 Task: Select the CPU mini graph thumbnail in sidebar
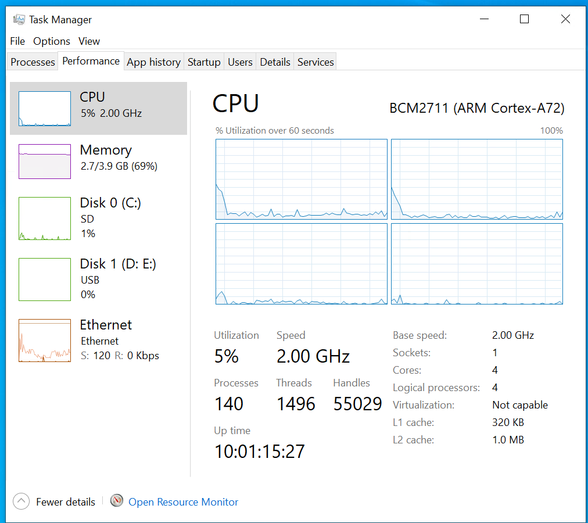click(x=45, y=109)
